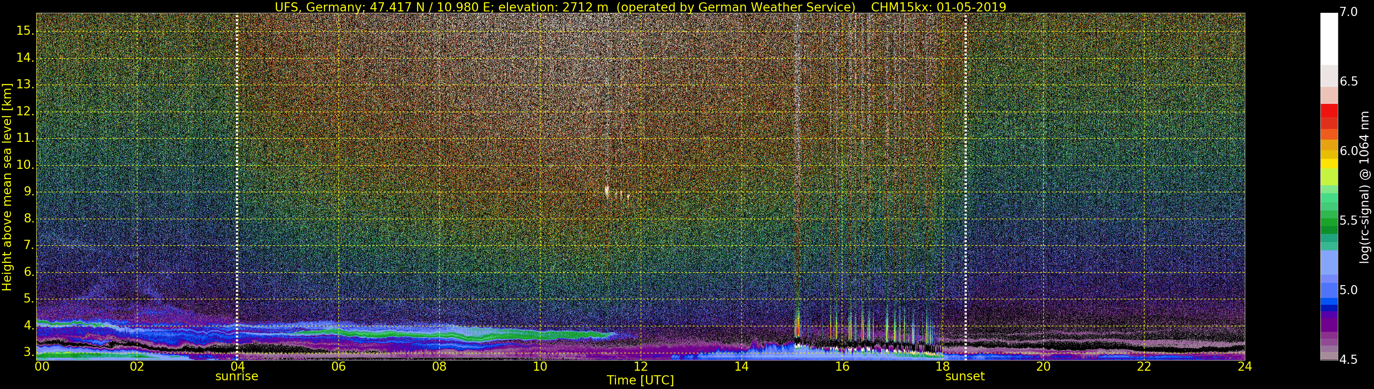Screen dimensions: 1374x389
Task: Click the y-axis tick label '10.'
Action: [25, 165]
